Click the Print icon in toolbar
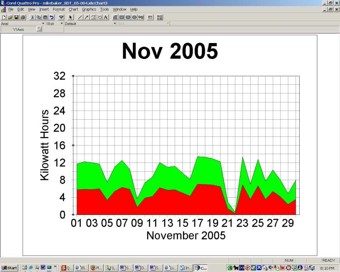The width and height of the screenshot is (340, 272). [x=23, y=17]
